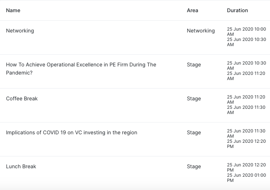Click Operational Excellence session's 11:20 AM end time

(x=246, y=76)
